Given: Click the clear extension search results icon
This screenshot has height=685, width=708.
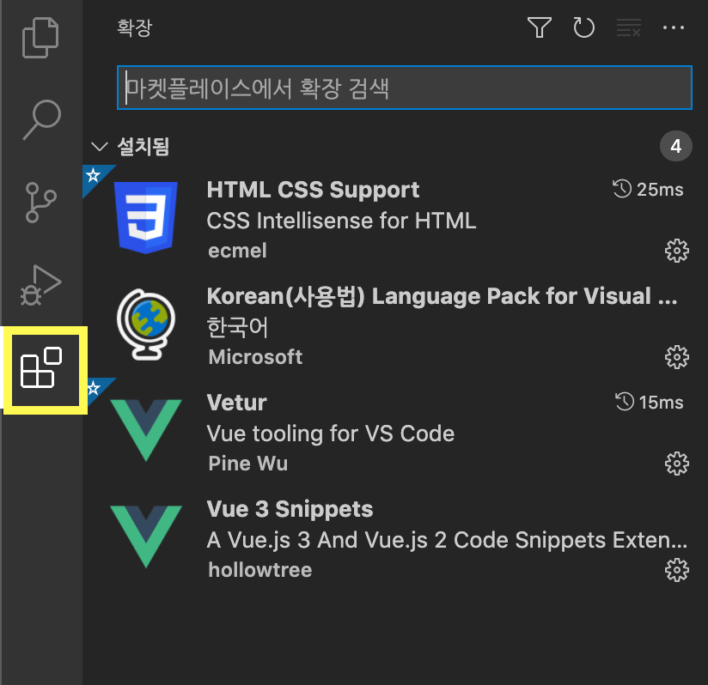Looking at the screenshot, I should (629, 27).
